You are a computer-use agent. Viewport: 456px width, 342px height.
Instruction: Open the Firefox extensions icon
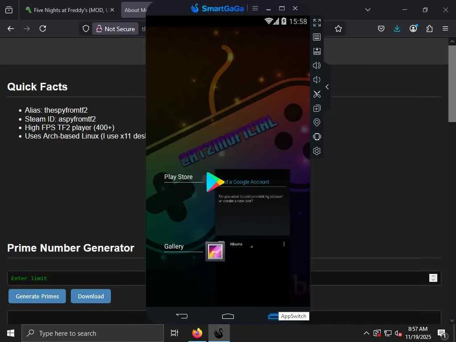[429, 28]
